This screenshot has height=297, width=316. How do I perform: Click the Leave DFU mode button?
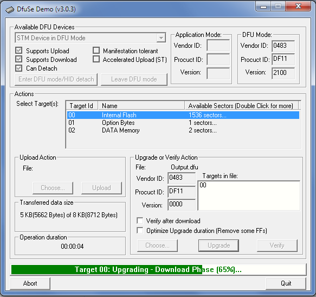coord(134,79)
